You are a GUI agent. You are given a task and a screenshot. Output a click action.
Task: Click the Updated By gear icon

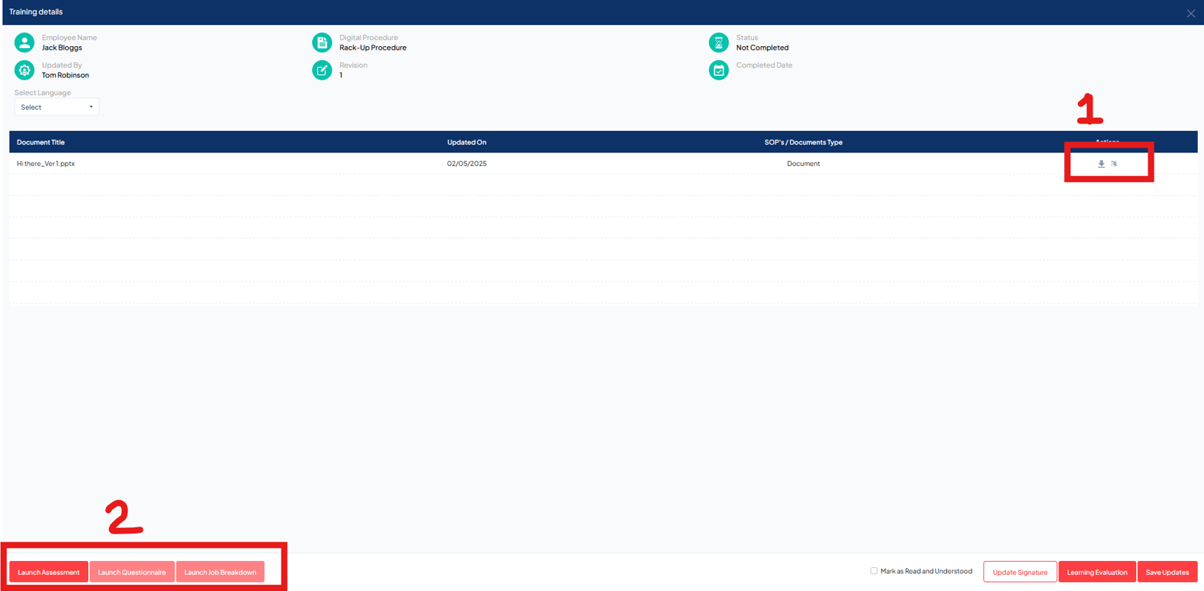click(x=24, y=70)
